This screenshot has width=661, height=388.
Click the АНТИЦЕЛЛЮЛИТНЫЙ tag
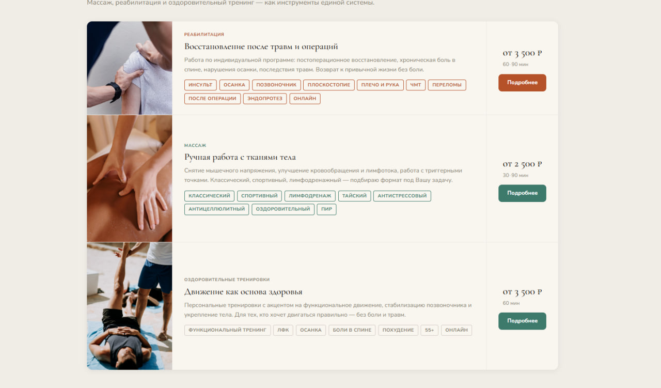217,209
